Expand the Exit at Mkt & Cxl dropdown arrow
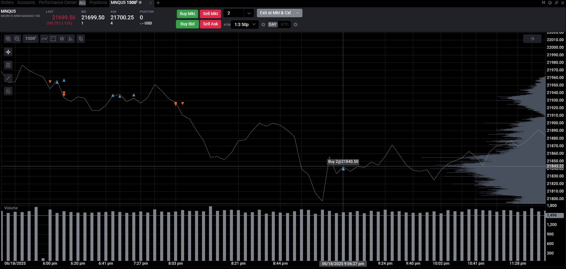566x269 pixels. pyautogui.click(x=298, y=13)
